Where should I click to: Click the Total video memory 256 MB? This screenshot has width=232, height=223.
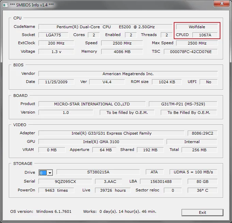coord(199,150)
